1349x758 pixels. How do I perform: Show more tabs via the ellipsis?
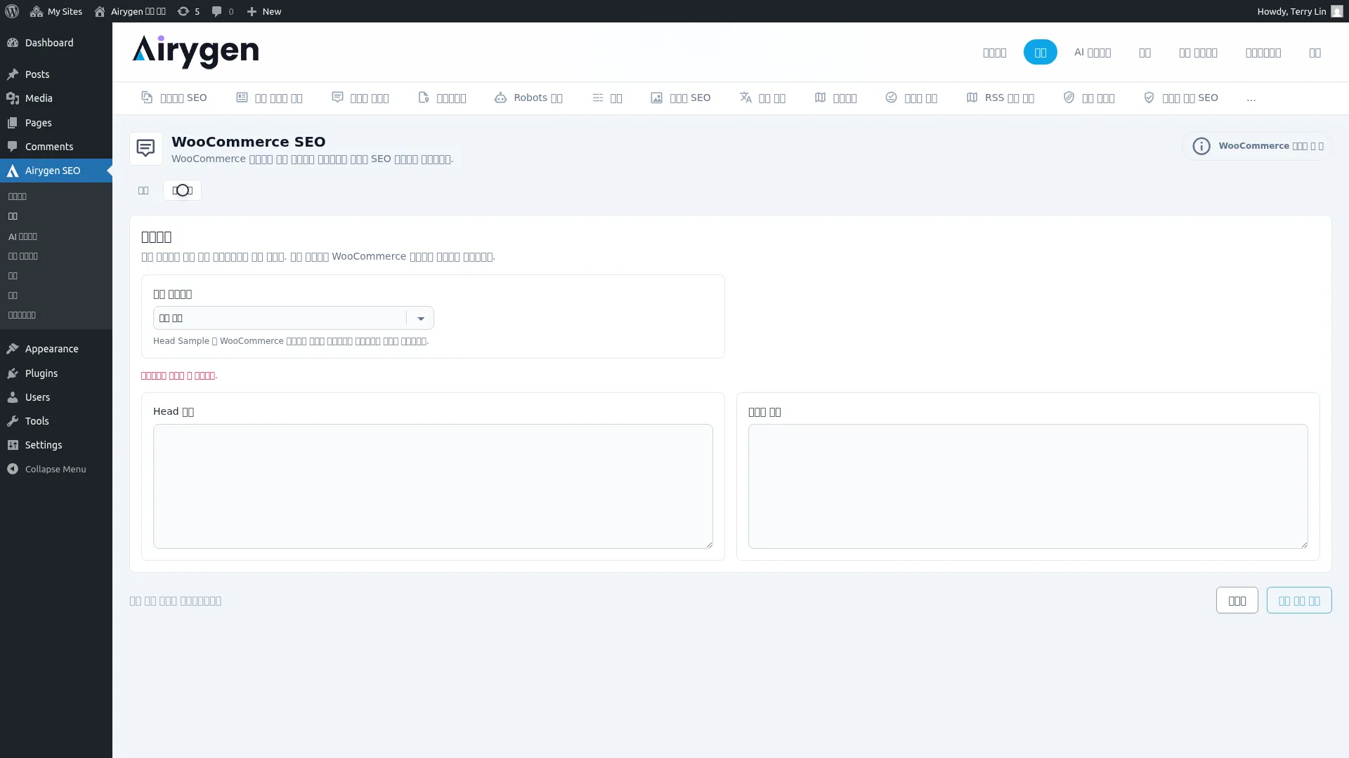(1251, 98)
